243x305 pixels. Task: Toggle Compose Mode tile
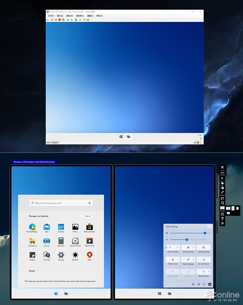[203, 247]
